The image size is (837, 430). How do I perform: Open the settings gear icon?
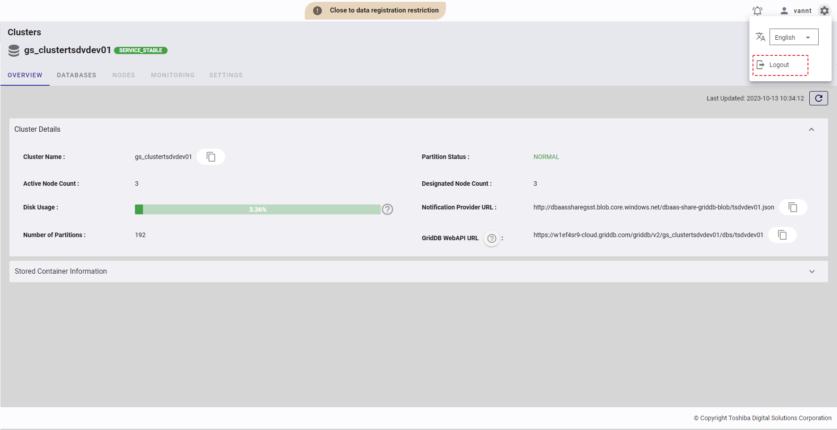coord(824,11)
